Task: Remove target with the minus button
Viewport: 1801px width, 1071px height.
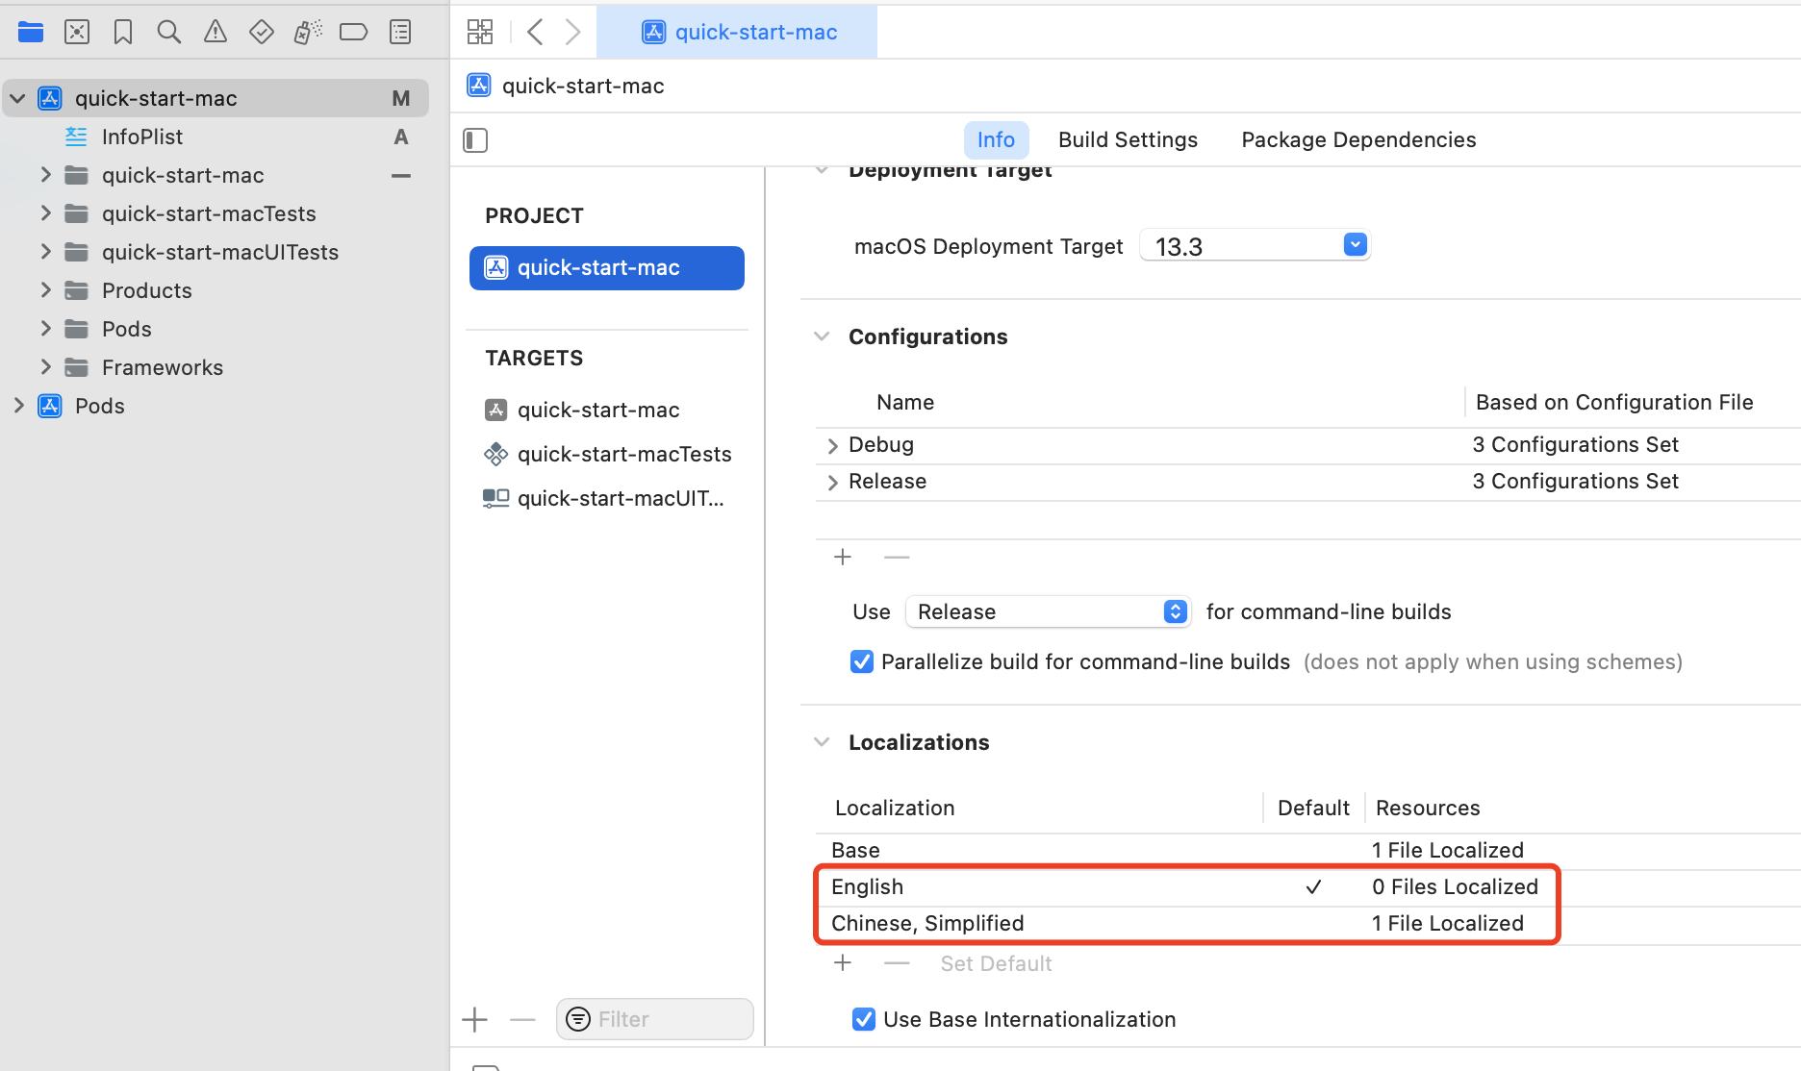Action: point(522,1019)
